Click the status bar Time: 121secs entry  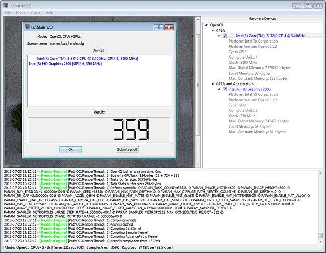coord(68,248)
